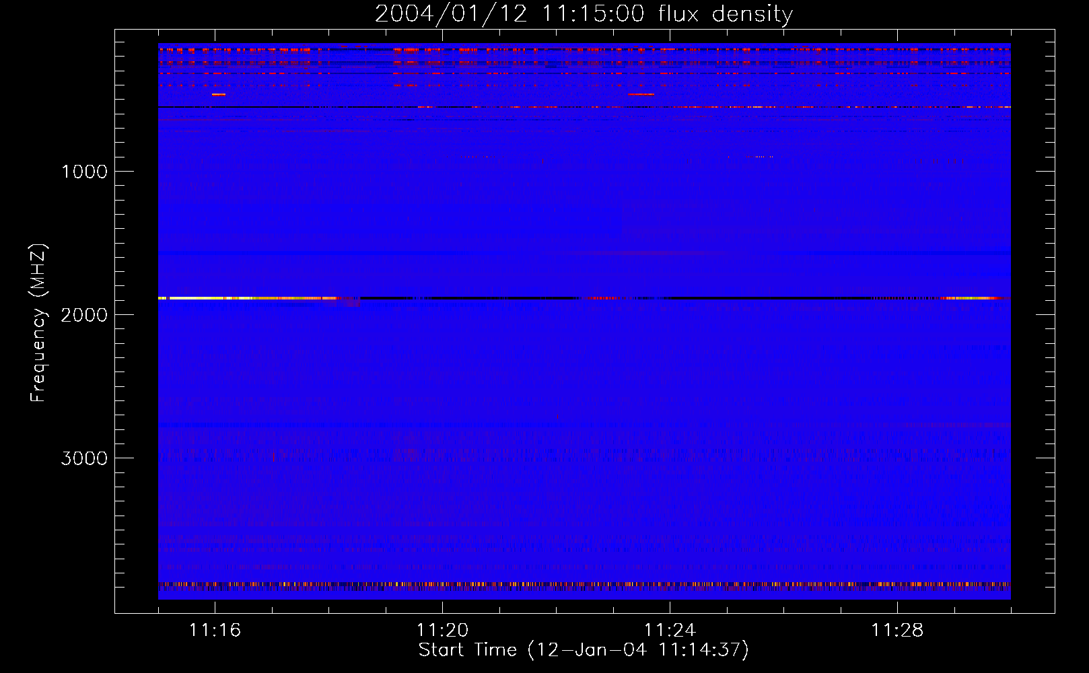The width and height of the screenshot is (1089, 673).
Task: Click the bright yellow emission band near 1900 MHz
Action: (248, 297)
